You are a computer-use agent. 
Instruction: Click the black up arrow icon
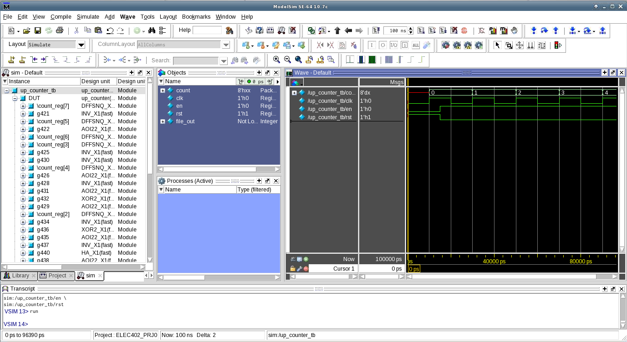coord(337,30)
